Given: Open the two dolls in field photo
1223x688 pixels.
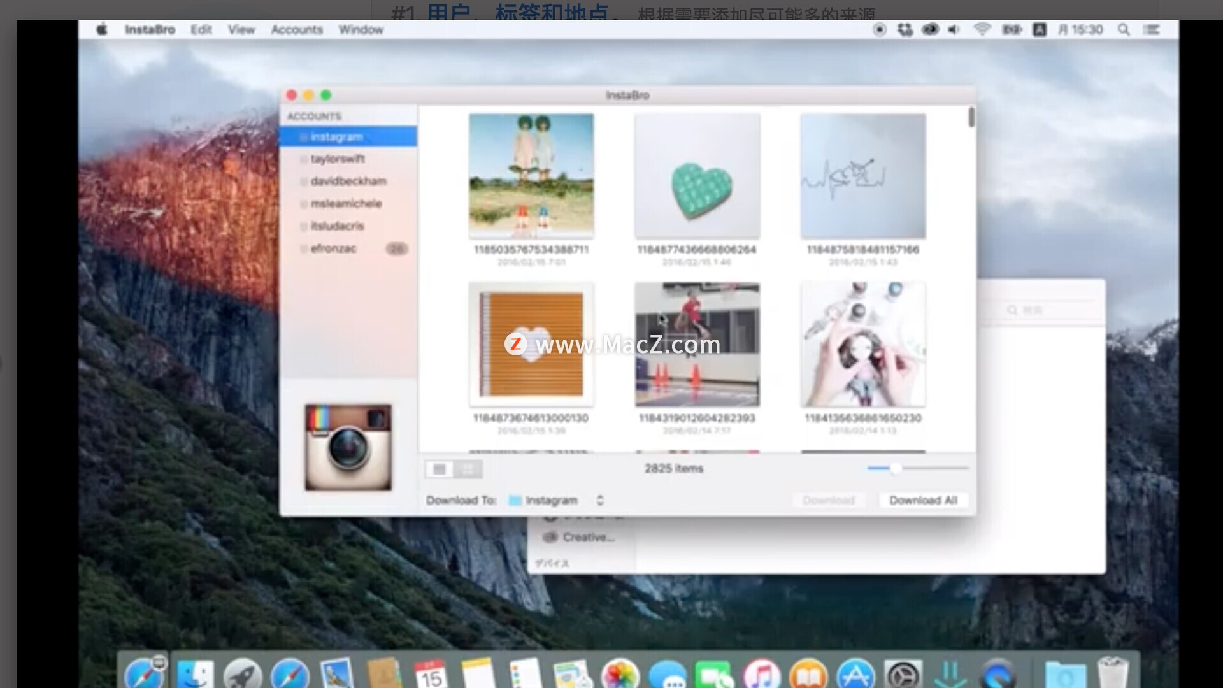Looking at the screenshot, I should coord(531,176).
